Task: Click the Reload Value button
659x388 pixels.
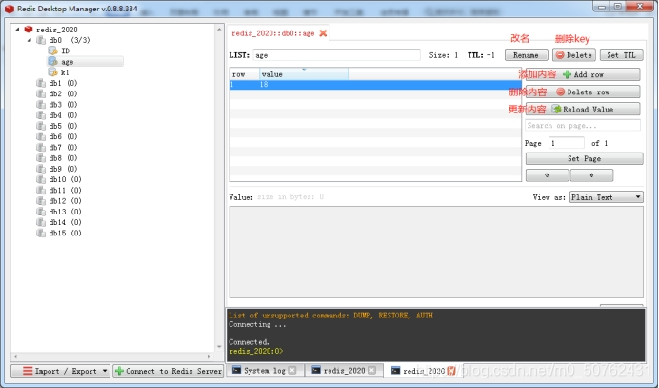Action: (583, 109)
